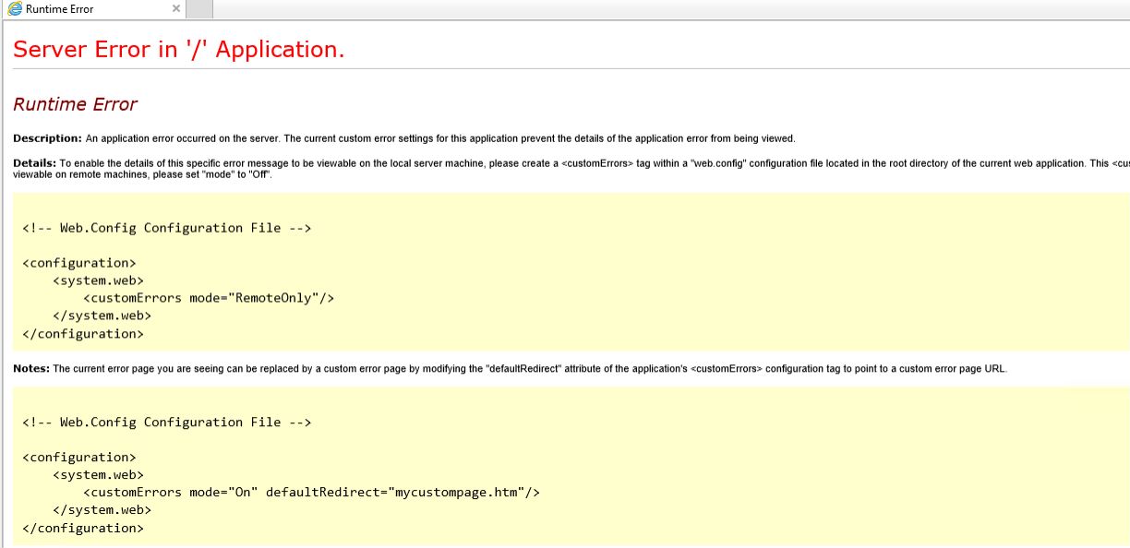Click the customErrors mode="On" defaultRedirect line
The height and width of the screenshot is (548, 1130).
pos(311,493)
